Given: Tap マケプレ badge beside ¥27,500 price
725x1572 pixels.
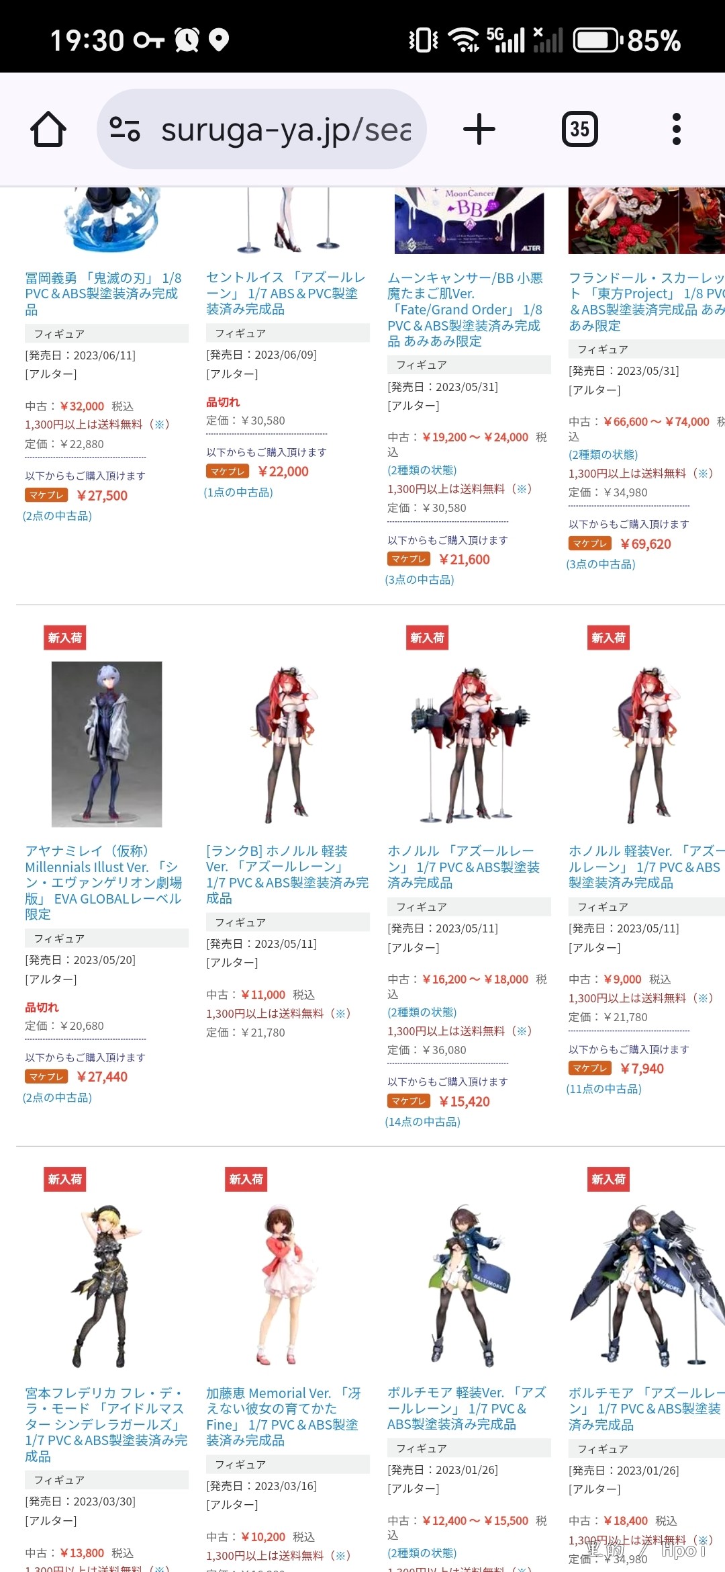Looking at the screenshot, I should point(46,495).
